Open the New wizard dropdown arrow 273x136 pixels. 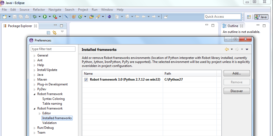point(9,17)
